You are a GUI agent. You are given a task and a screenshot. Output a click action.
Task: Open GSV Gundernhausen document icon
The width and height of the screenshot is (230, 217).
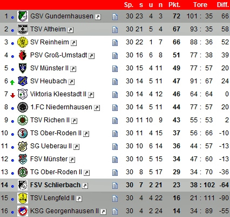[115, 17]
